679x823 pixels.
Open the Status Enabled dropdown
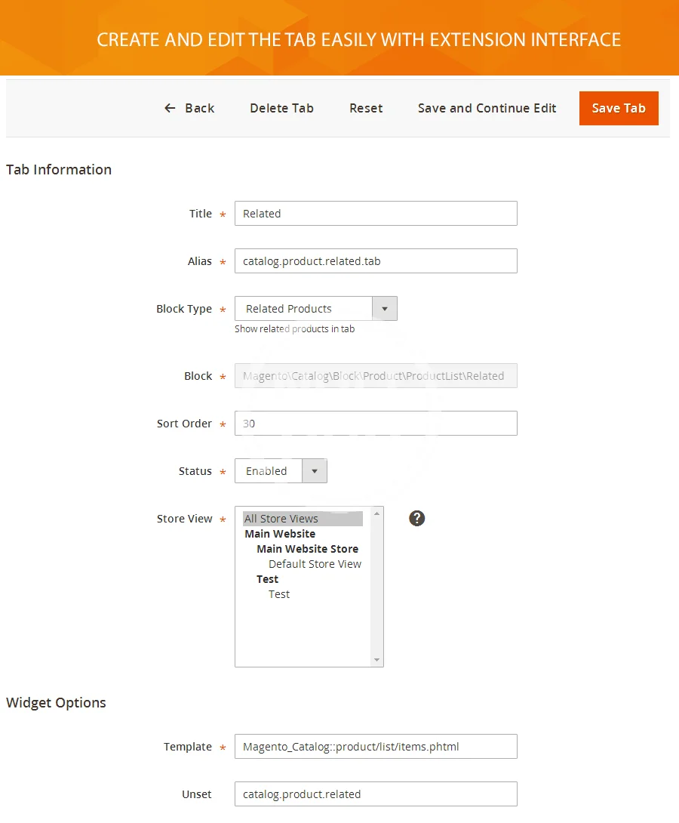pos(281,471)
